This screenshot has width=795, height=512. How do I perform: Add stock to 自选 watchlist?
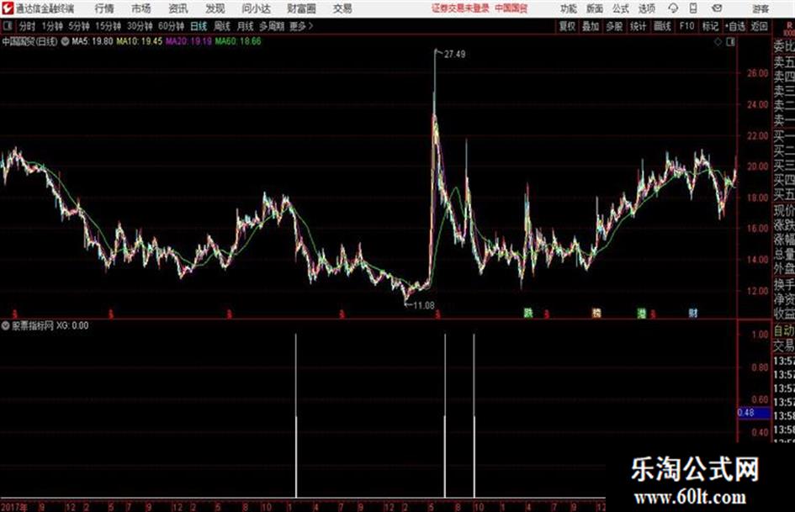735,26
